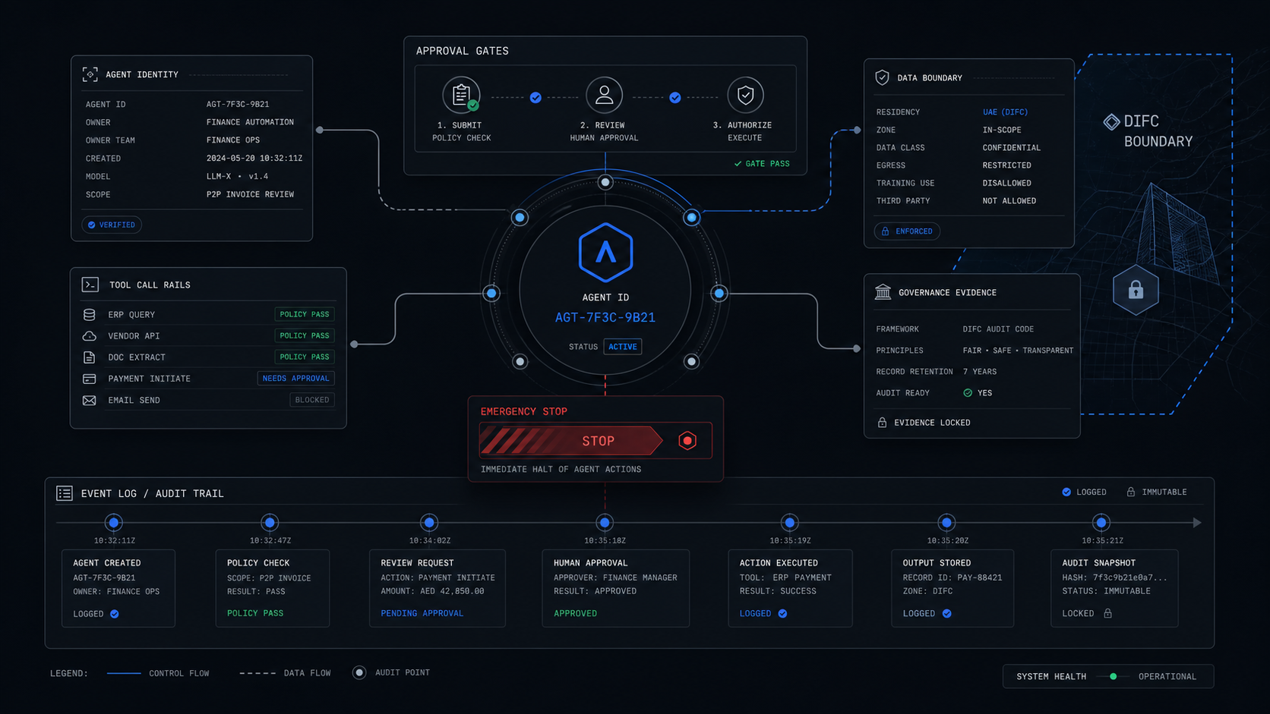Click the Action Executed logged checkmark
The width and height of the screenshot is (1270, 714).
pos(782,613)
